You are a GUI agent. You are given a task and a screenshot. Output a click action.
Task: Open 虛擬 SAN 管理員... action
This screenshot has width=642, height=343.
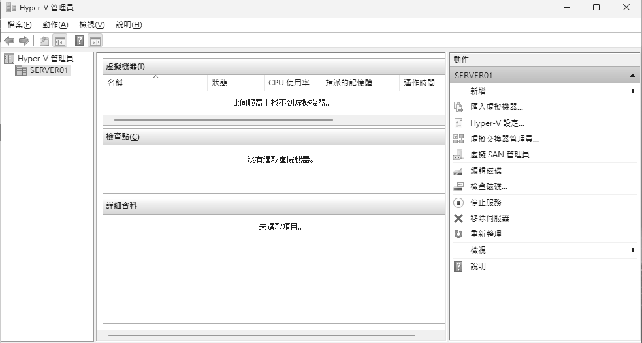click(503, 155)
